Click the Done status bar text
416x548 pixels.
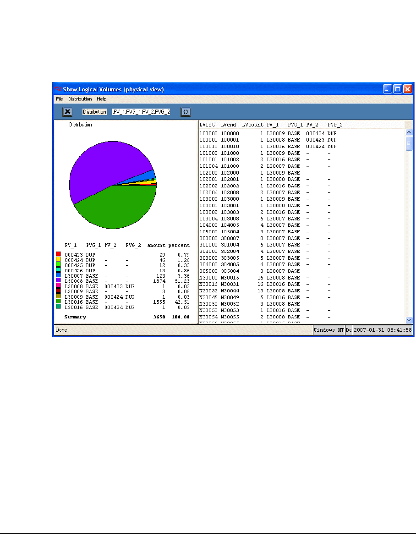coord(61,330)
